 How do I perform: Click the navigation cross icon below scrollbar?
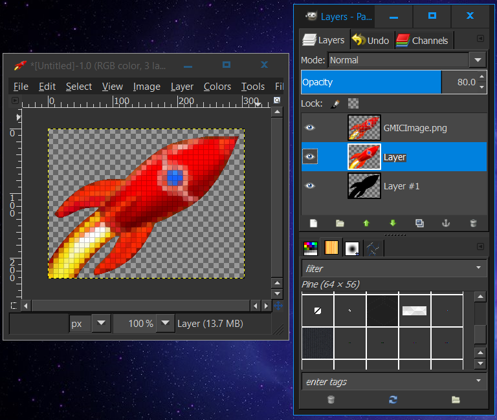[278, 306]
